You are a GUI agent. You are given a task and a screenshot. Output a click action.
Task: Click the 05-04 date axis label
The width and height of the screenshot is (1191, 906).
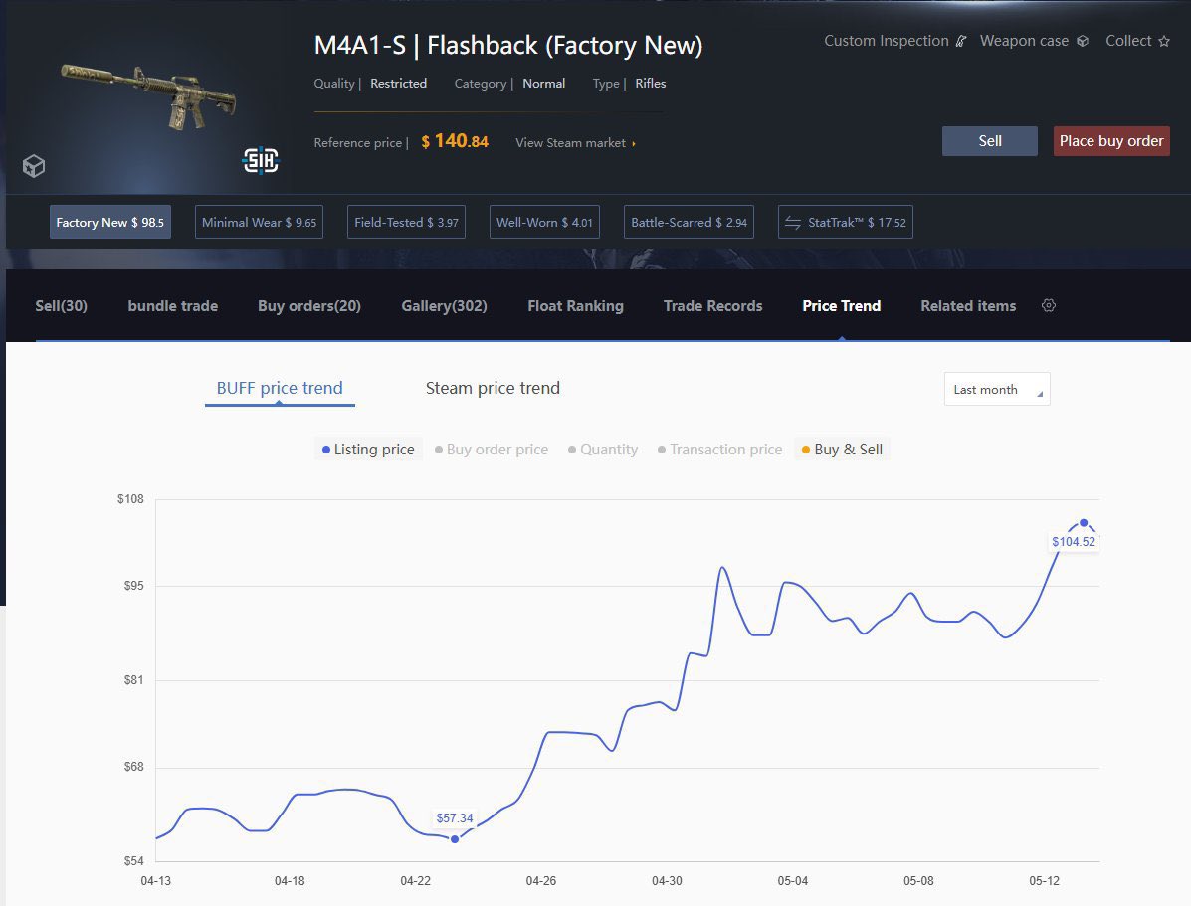(792, 881)
